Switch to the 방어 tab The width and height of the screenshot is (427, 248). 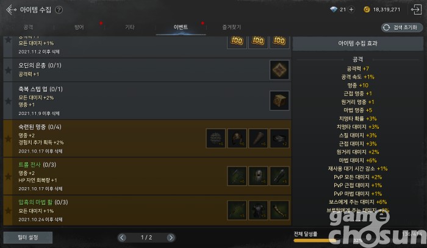coord(79,27)
